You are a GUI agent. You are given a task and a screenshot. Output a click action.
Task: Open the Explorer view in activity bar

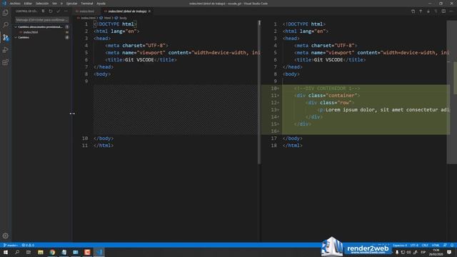[5, 13]
